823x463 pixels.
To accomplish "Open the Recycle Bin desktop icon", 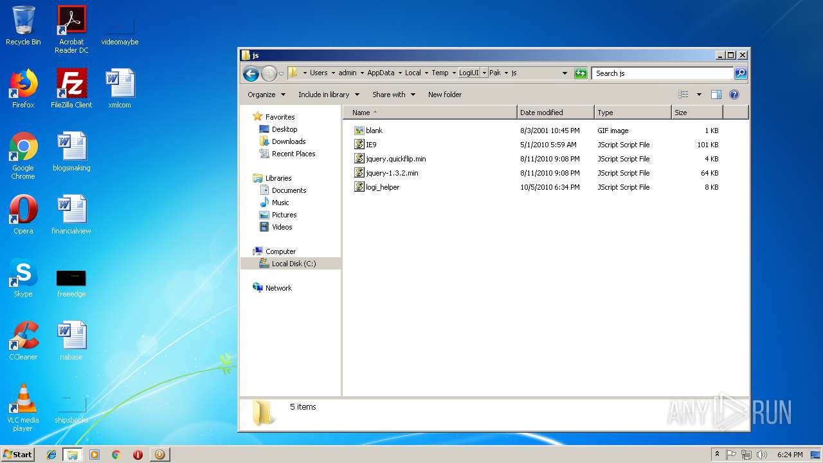I will (x=23, y=26).
